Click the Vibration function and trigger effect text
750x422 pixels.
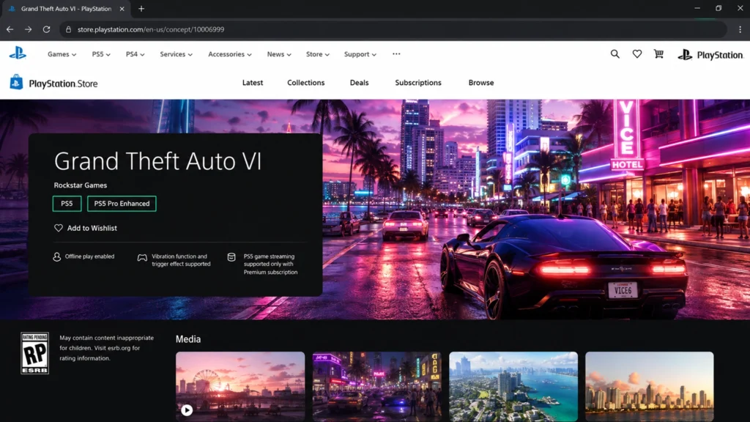pos(181,260)
